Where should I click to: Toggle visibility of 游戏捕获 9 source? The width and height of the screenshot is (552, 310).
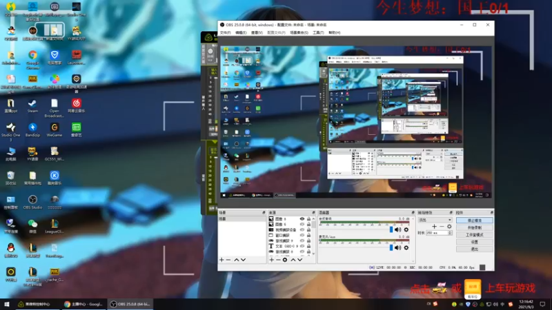coord(302,240)
